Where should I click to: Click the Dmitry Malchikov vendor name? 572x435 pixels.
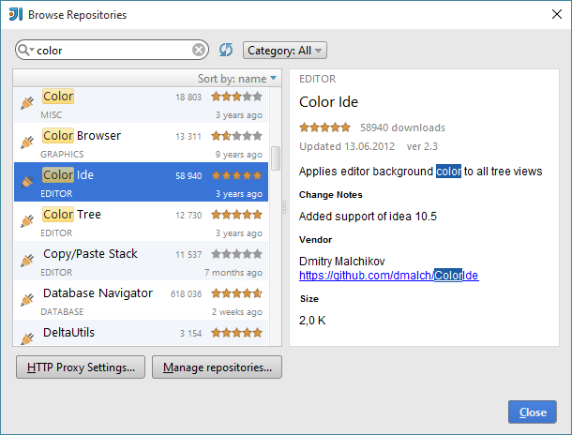tap(342, 261)
